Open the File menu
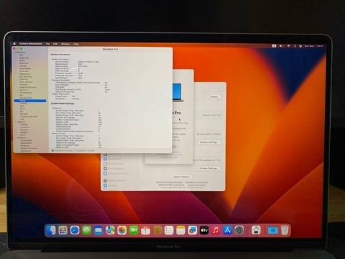 48,44
